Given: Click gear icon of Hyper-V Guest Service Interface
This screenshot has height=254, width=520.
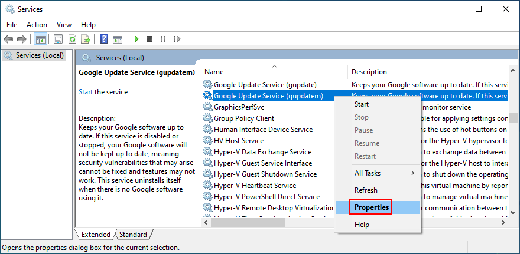Looking at the screenshot, I should (207, 163).
